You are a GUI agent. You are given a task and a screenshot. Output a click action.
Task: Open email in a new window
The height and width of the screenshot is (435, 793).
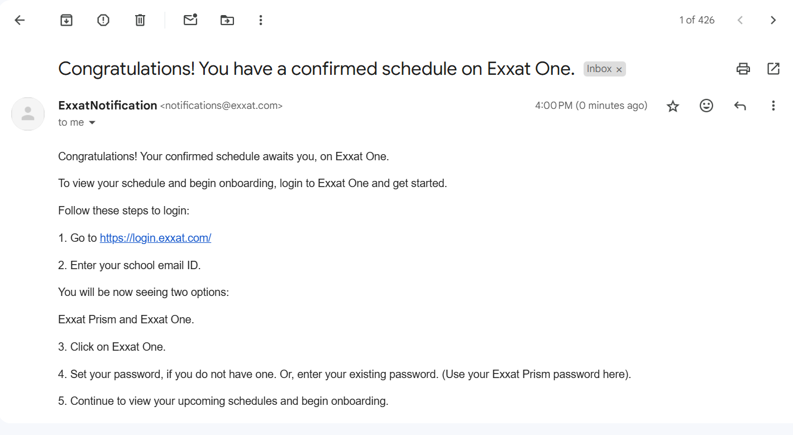pyautogui.click(x=773, y=69)
